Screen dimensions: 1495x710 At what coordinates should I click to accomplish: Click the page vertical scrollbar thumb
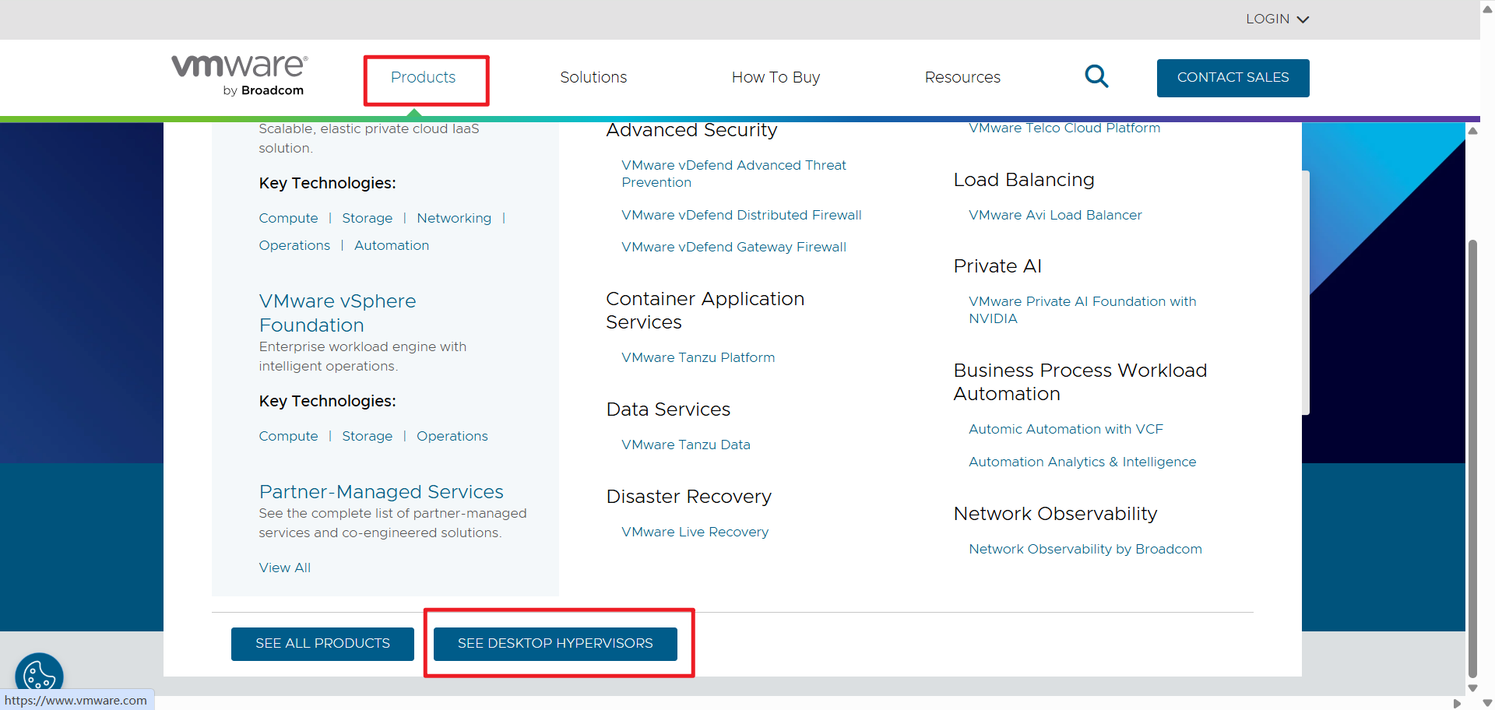coord(1472,459)
